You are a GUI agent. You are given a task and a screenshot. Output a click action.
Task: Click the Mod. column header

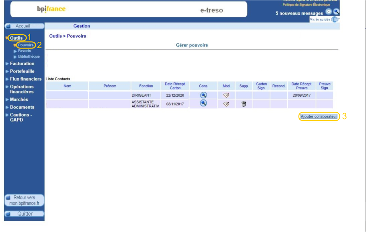pyautogui.click(x=226, y=86)
